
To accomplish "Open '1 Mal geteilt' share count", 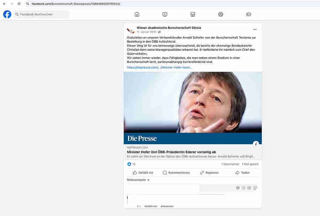I will (x=250, y=164).
